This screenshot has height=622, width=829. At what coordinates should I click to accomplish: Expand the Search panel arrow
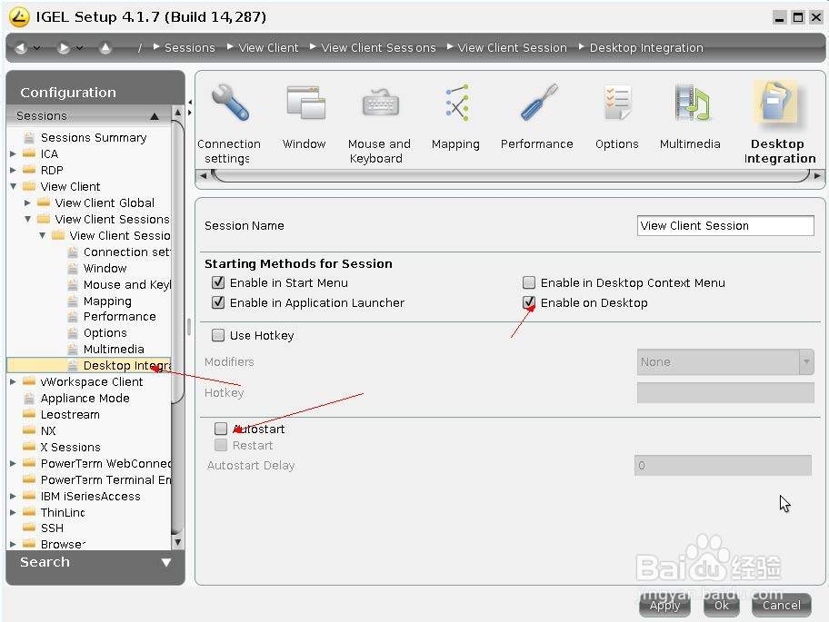click(x=166, y=562)
